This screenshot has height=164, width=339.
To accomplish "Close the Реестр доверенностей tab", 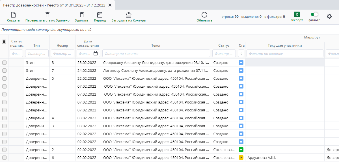I will [110, 5].
